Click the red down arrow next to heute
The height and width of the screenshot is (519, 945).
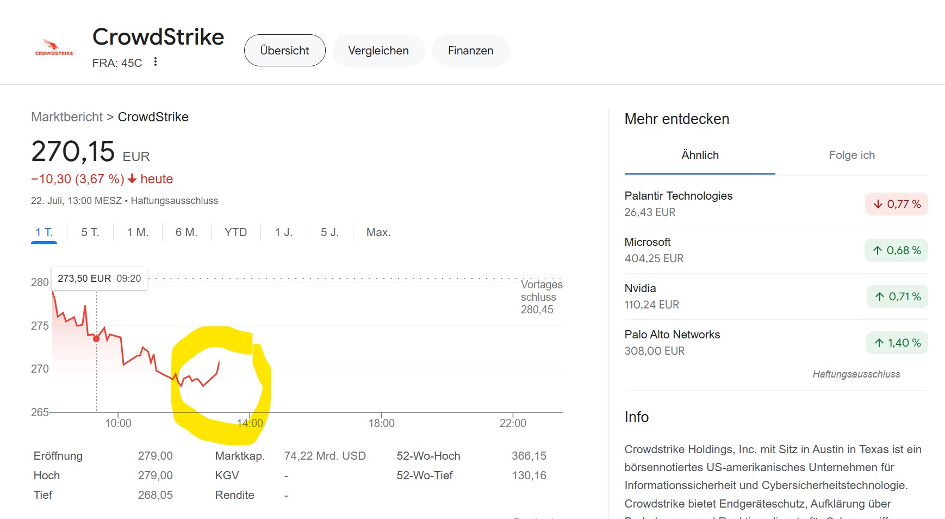(132, 179)
